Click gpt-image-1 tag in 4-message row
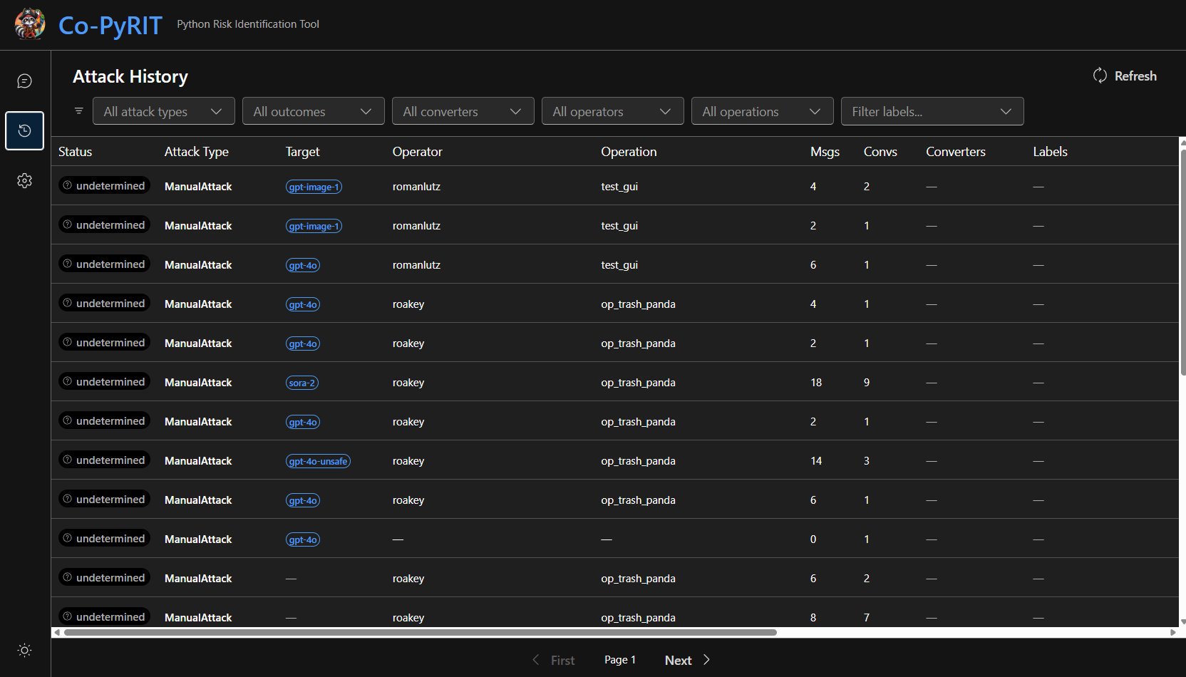This screenshot has height=677, width=1186. (314, 187)
